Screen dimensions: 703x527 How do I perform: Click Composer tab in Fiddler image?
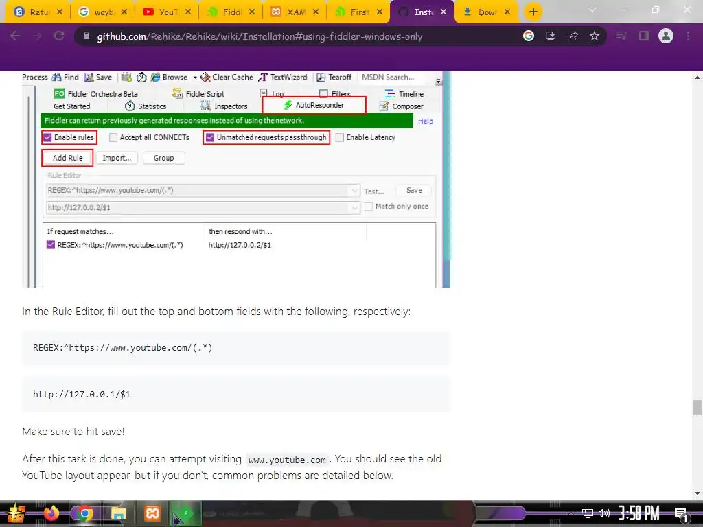(402, 106)
